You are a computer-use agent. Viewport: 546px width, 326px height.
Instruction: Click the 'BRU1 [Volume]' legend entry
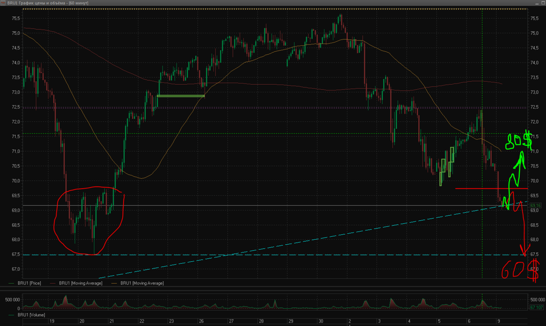[31, 315]
